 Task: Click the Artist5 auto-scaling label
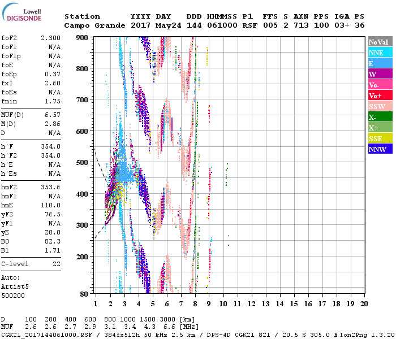15,287
